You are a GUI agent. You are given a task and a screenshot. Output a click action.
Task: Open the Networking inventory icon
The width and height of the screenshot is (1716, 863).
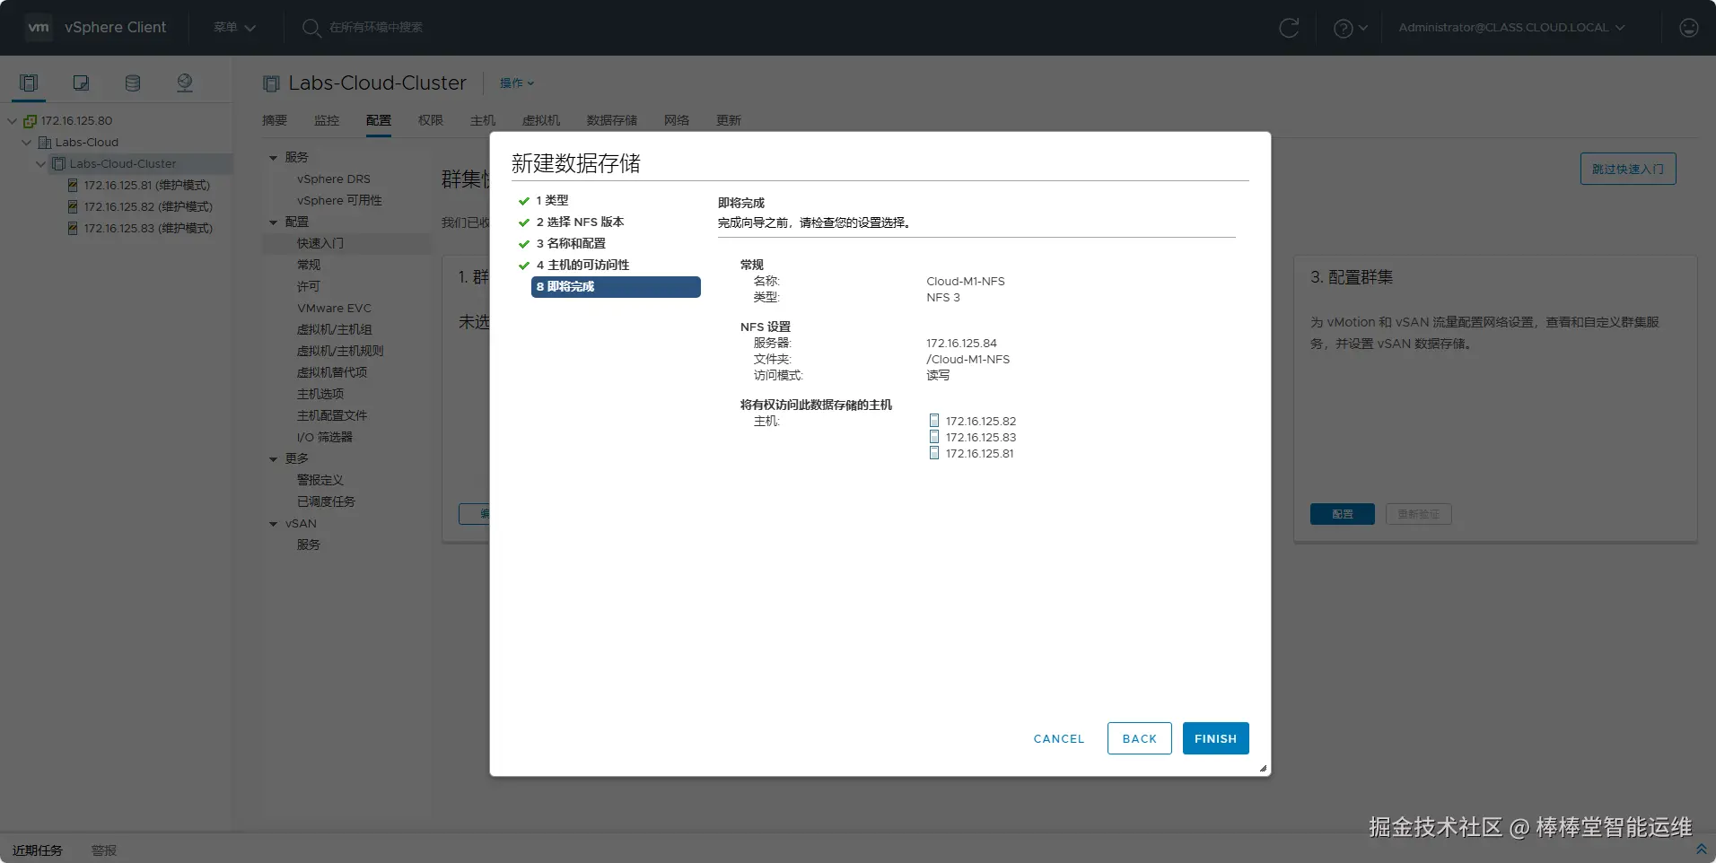tap(185, 83)
